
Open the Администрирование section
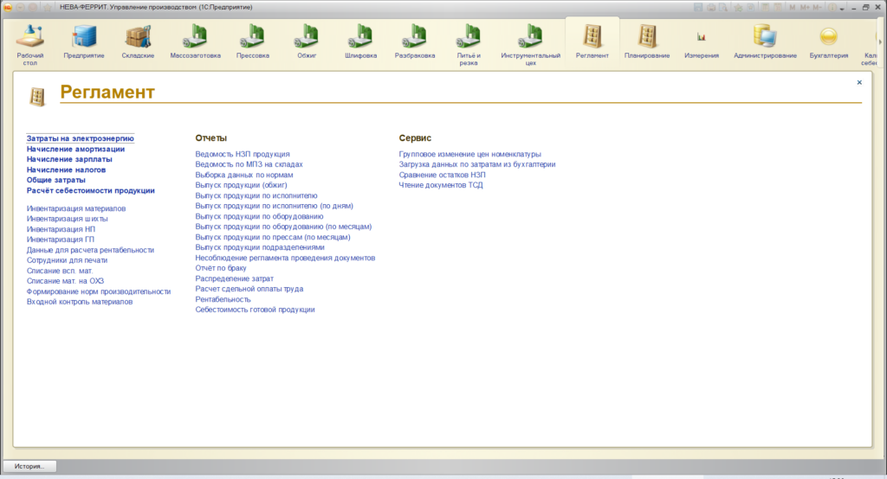tap(765, 42)
